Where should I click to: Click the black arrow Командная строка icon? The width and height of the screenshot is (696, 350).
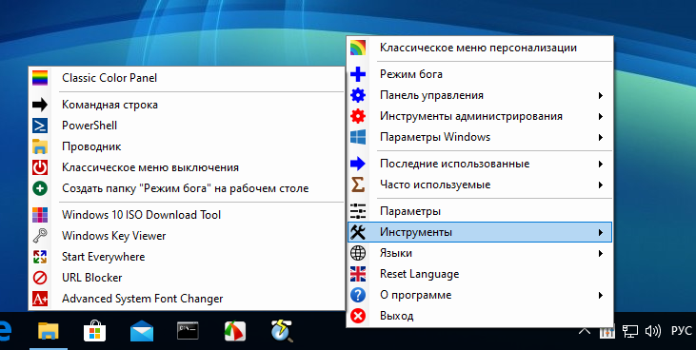click(40, 105)
